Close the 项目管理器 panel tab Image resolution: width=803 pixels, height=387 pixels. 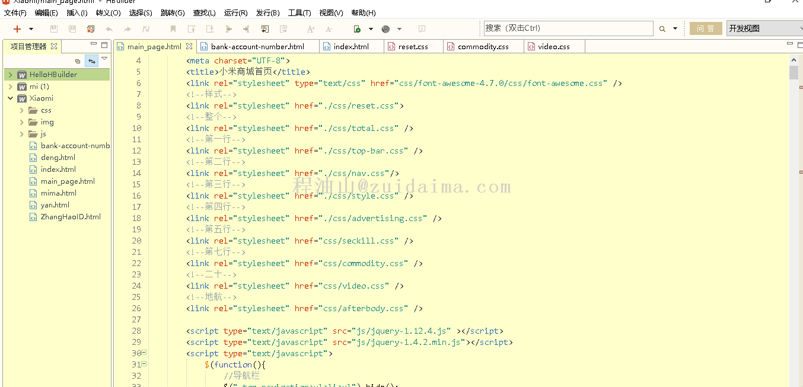54,46
